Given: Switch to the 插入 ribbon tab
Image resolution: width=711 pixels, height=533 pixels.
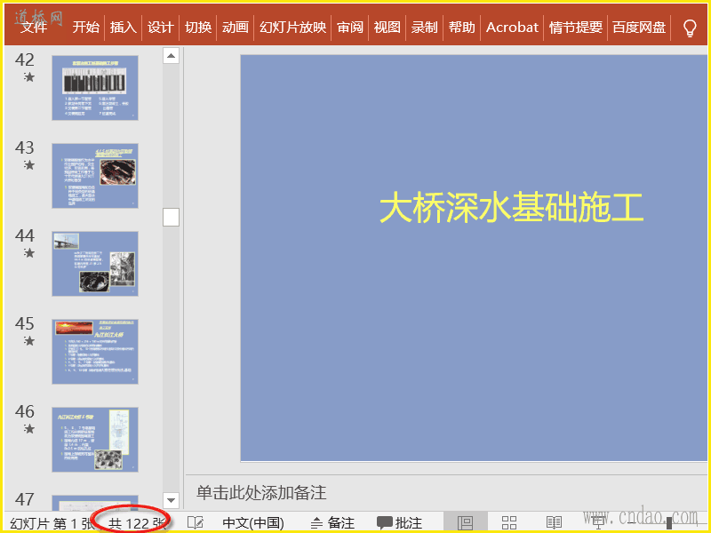Looking at the screenshot, I should pos(124,28).
